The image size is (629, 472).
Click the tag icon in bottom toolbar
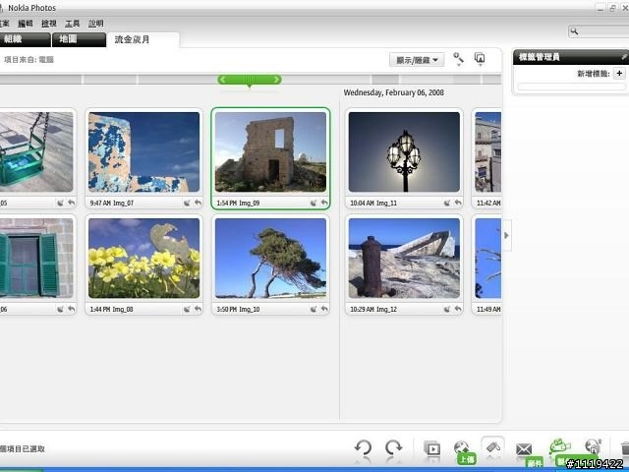[x=493, y=446]
